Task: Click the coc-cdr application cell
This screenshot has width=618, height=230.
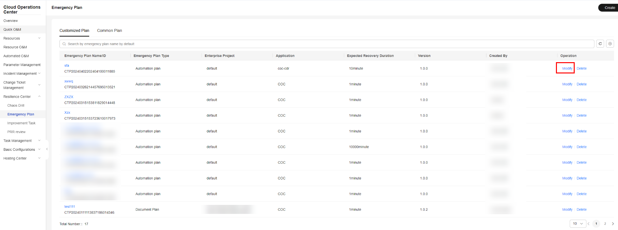Action: (x=283, y=69)
